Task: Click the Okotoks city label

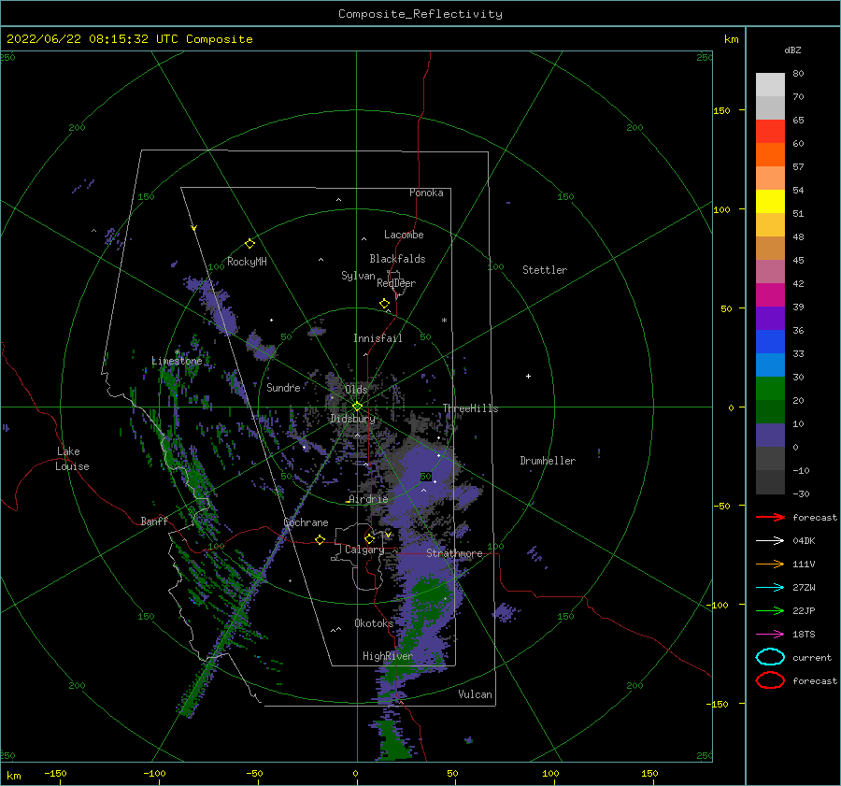Action: click(x=374, y=623)
